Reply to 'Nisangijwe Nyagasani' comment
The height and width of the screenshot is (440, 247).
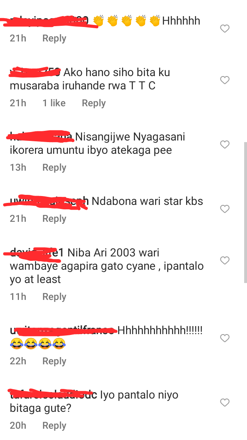point(54,167)
